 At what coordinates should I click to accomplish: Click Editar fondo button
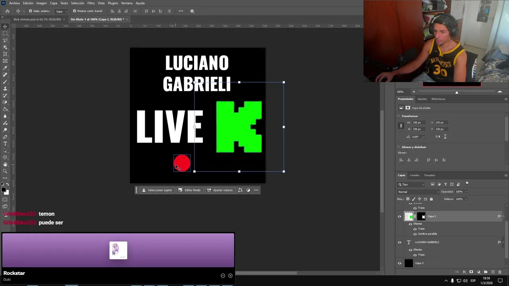[189, 190]
